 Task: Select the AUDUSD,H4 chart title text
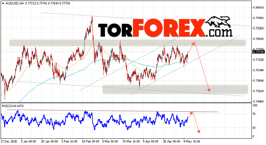(15, 3)
